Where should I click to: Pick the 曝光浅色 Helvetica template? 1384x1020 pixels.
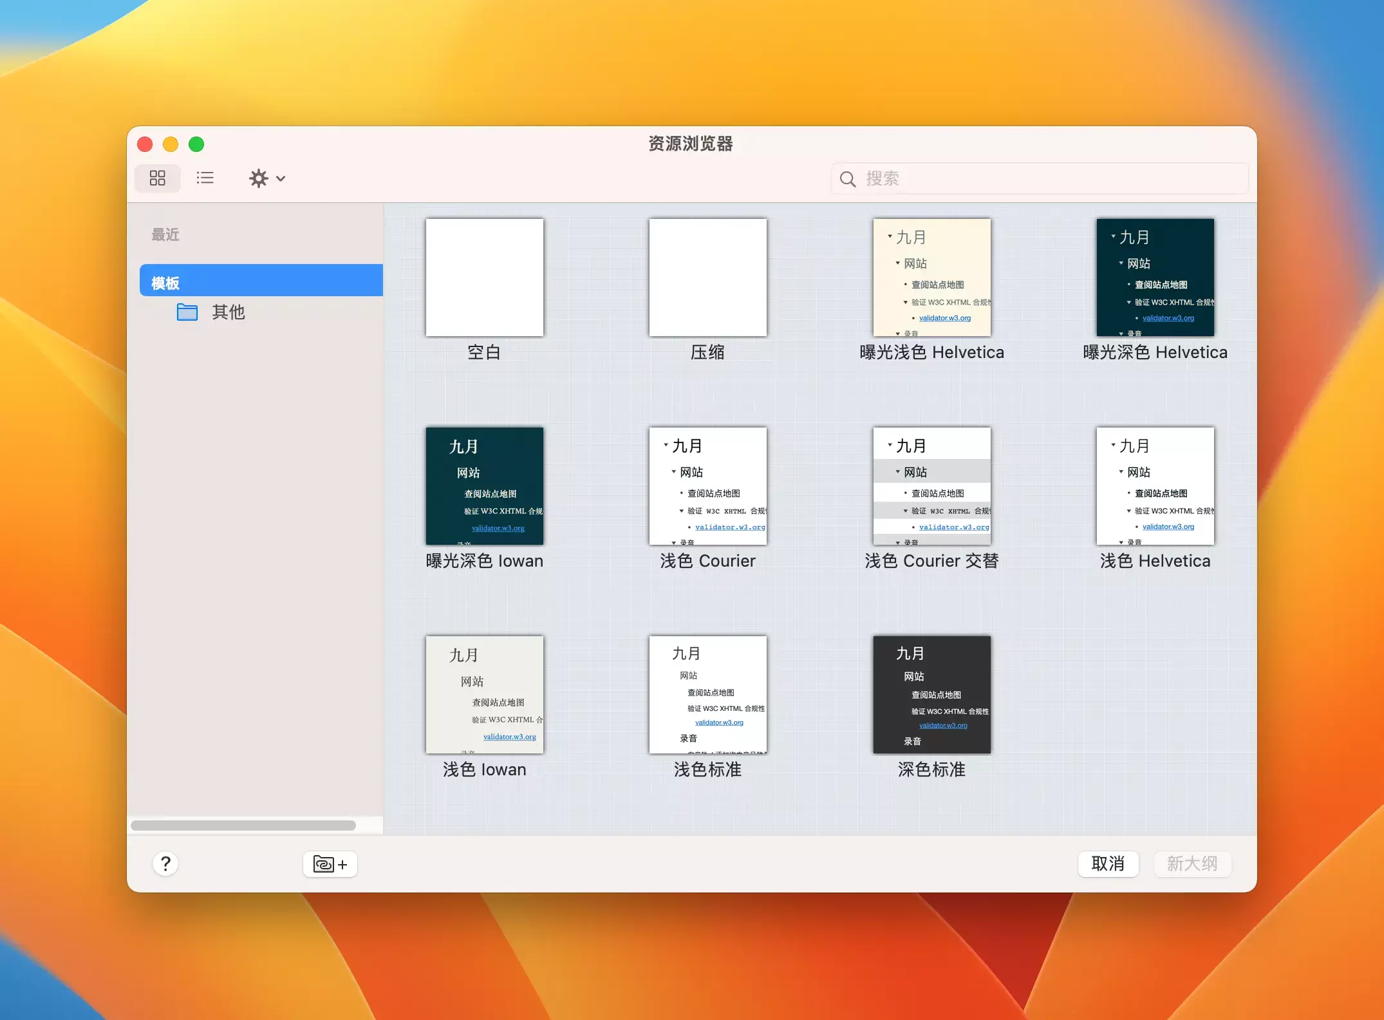click(x=931, y=278)
